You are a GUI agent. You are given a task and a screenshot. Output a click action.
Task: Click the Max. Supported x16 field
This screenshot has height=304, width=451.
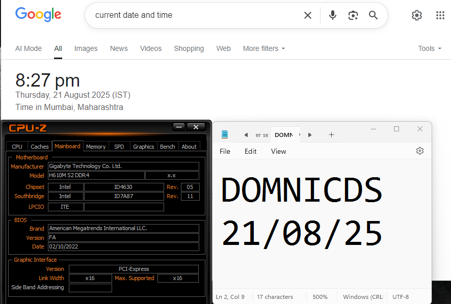(178, 278)
